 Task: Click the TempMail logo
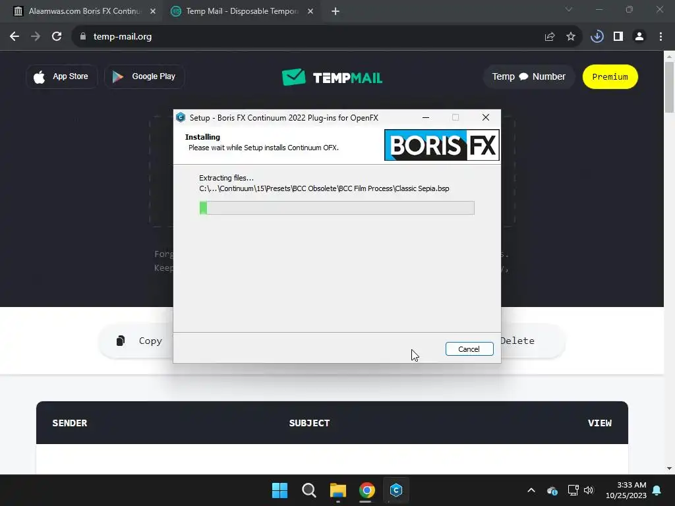pos(332,78)
